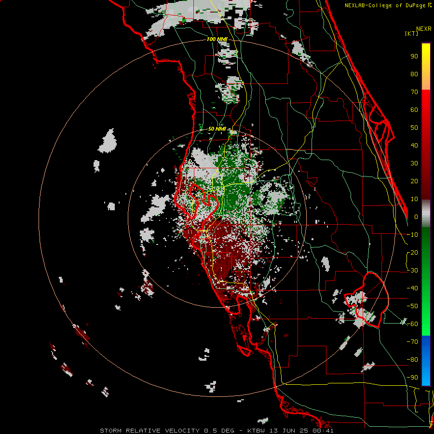Screen dimensions: 434x434
Task: Select the "-50" value on the velocity scale
Action: [412, 306]
